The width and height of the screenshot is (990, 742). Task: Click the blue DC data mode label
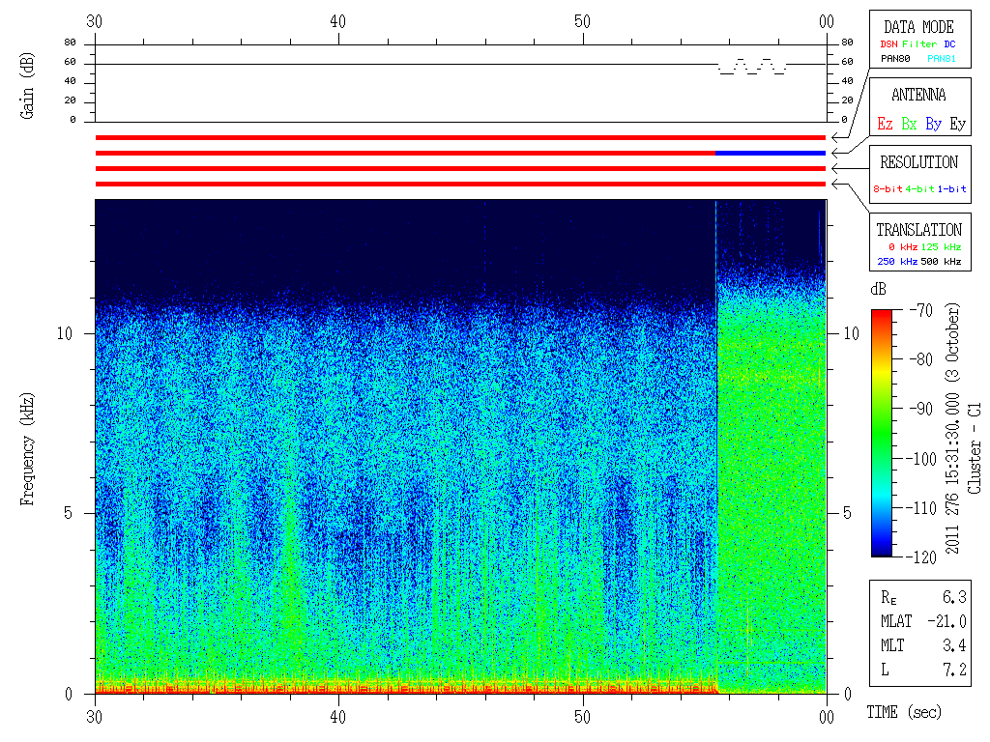click(x=949, y=44)
